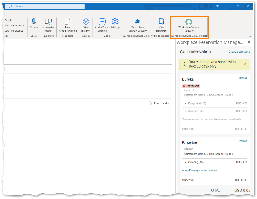257x199 pixels.
Task: Toggle Low Importance flag
Action: tap(14, 31)
